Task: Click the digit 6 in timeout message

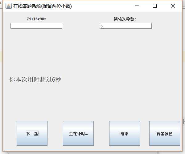Action: [x=54, y=79]
